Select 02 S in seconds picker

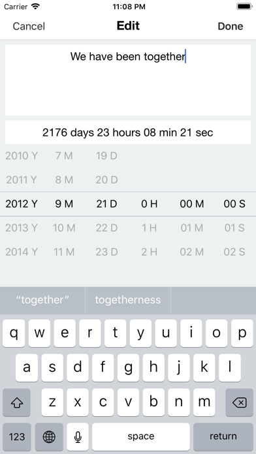234,252
